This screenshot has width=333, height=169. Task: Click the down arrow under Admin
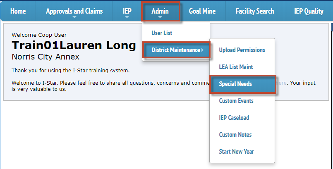(x=160, y=18)
